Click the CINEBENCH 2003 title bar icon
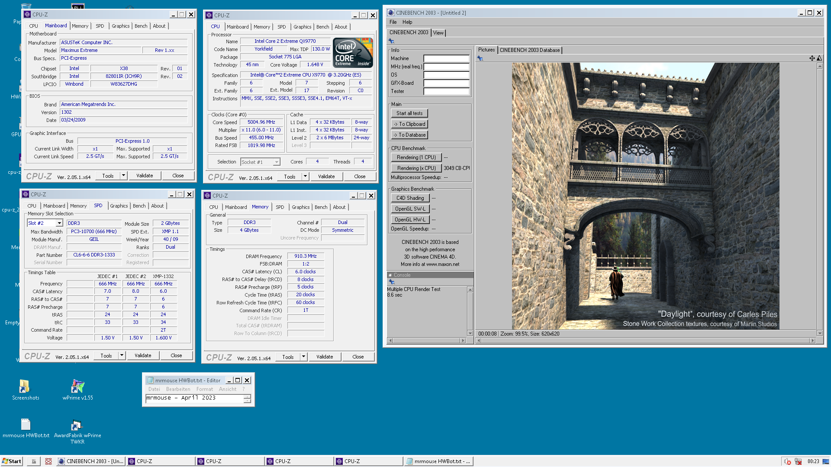This screenshot has width=831, height=467. click(391, 13)
